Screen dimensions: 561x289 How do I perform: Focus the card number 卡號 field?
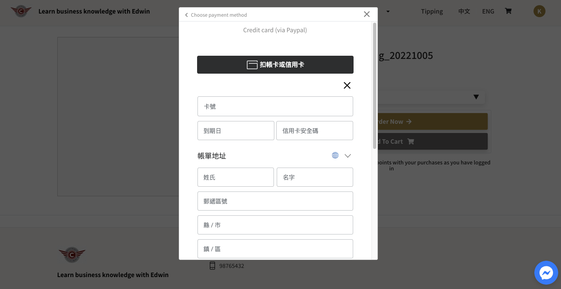[275, 106]
